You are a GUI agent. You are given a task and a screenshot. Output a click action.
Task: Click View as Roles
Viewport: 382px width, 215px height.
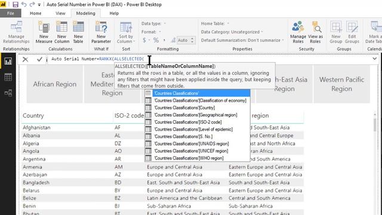(x=315, y=32)
